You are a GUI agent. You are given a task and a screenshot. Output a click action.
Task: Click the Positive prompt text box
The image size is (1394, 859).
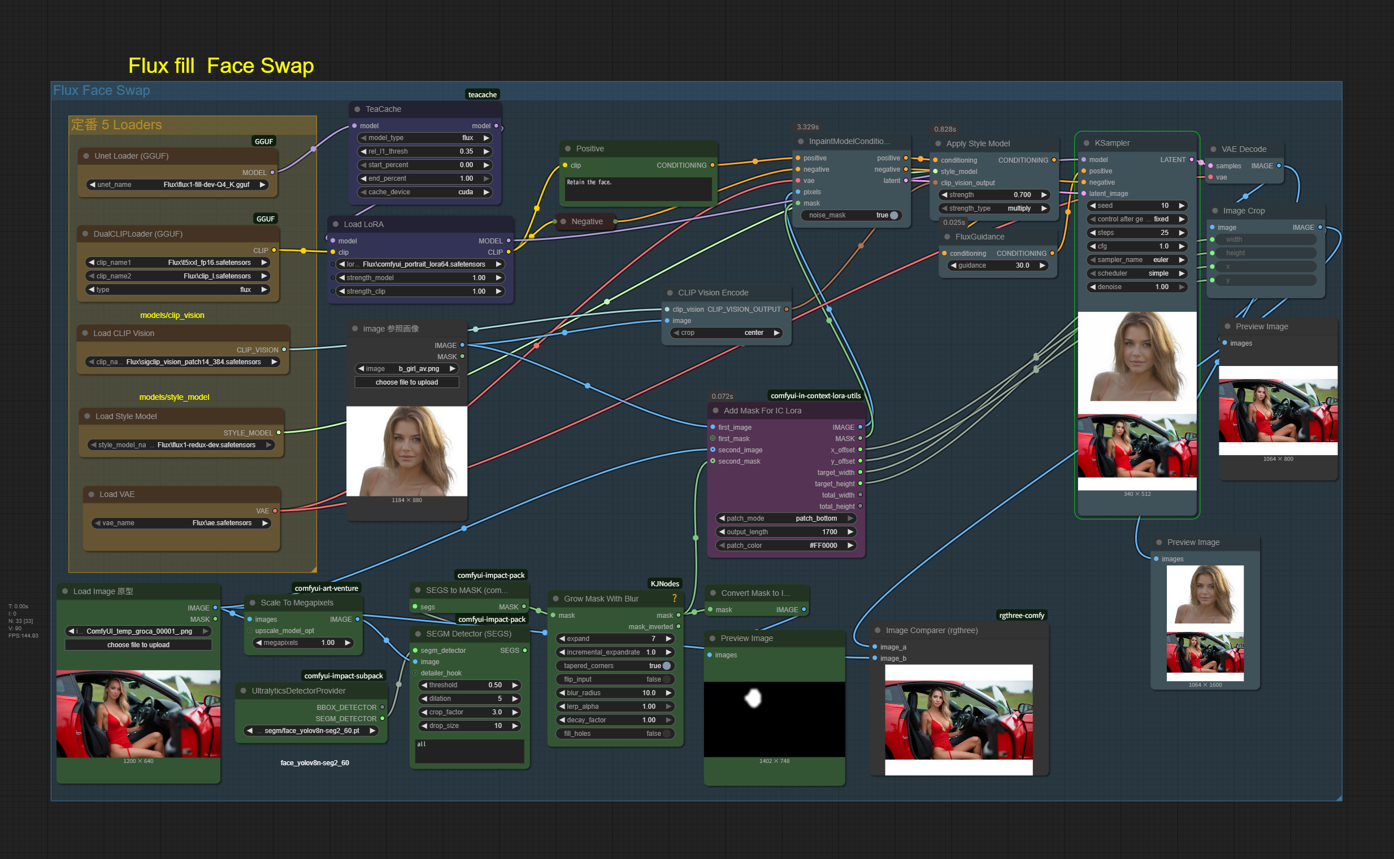[637, 189]
